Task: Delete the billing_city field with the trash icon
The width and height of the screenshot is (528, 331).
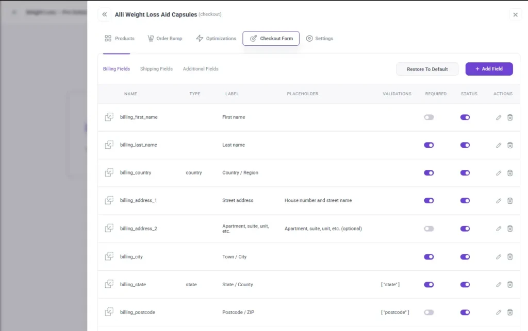Action: (510, 257)
